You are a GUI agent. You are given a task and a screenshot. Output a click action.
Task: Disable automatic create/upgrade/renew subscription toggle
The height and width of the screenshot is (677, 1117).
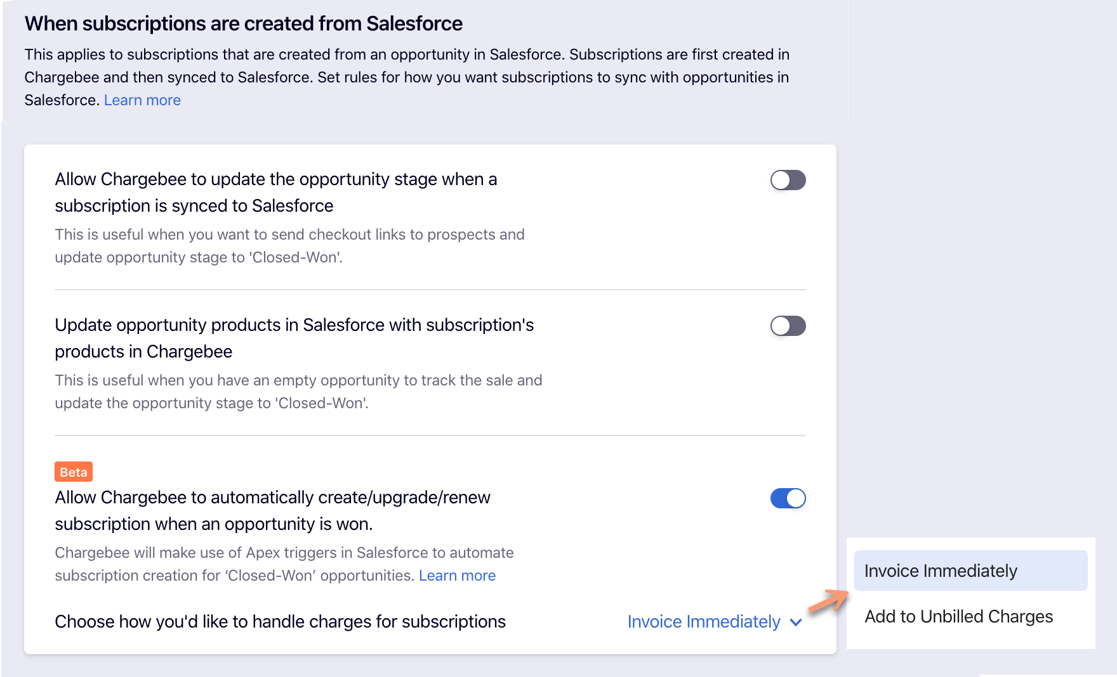click(788, 498)
